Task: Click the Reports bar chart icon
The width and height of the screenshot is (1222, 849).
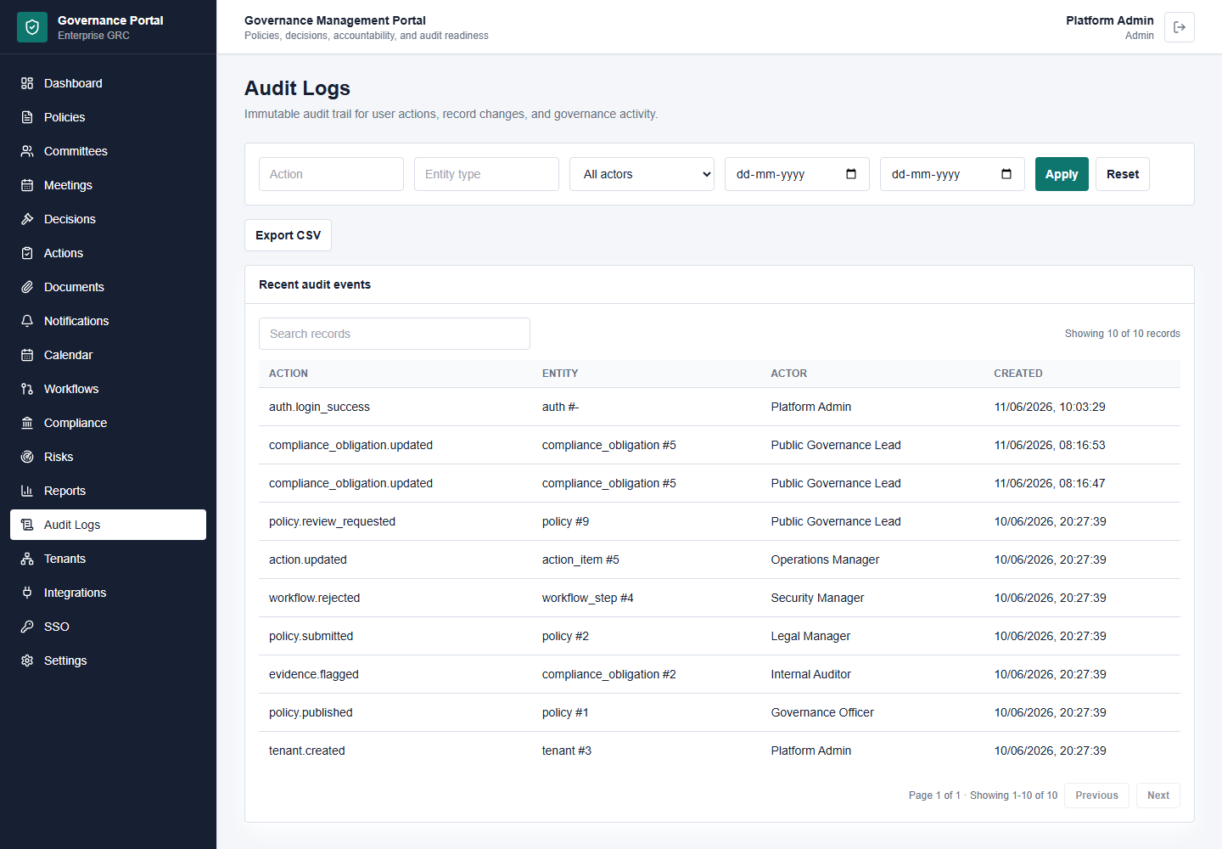Action: [x=27, y=491]
